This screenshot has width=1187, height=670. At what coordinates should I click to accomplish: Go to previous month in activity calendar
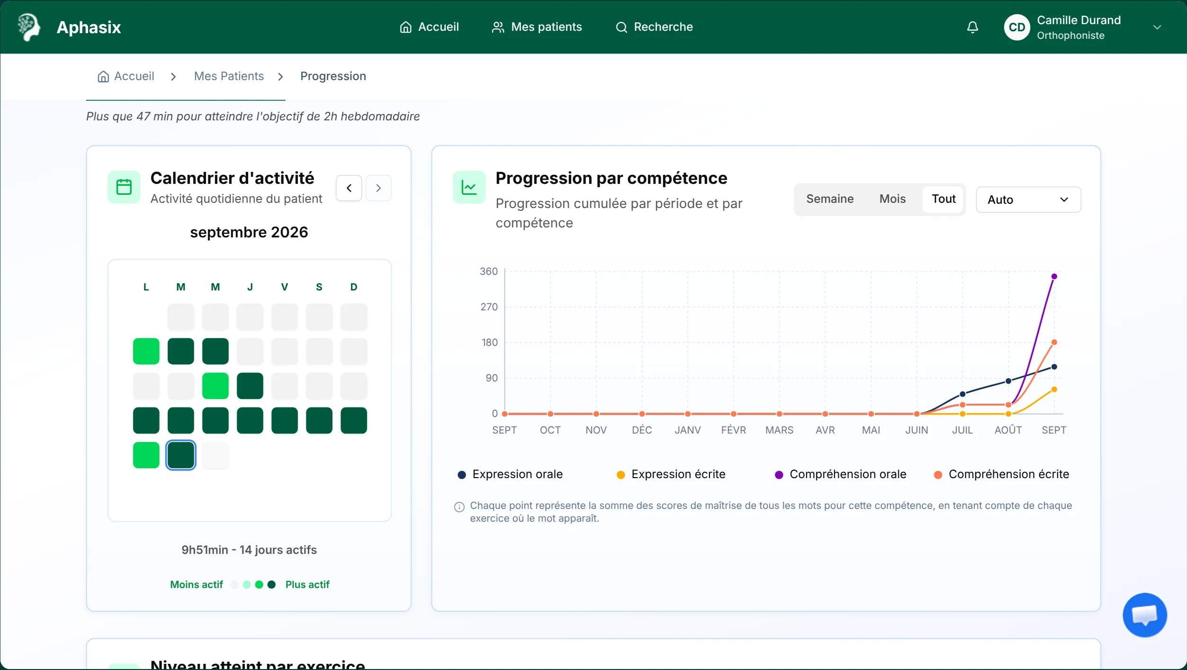pos(349,188)
